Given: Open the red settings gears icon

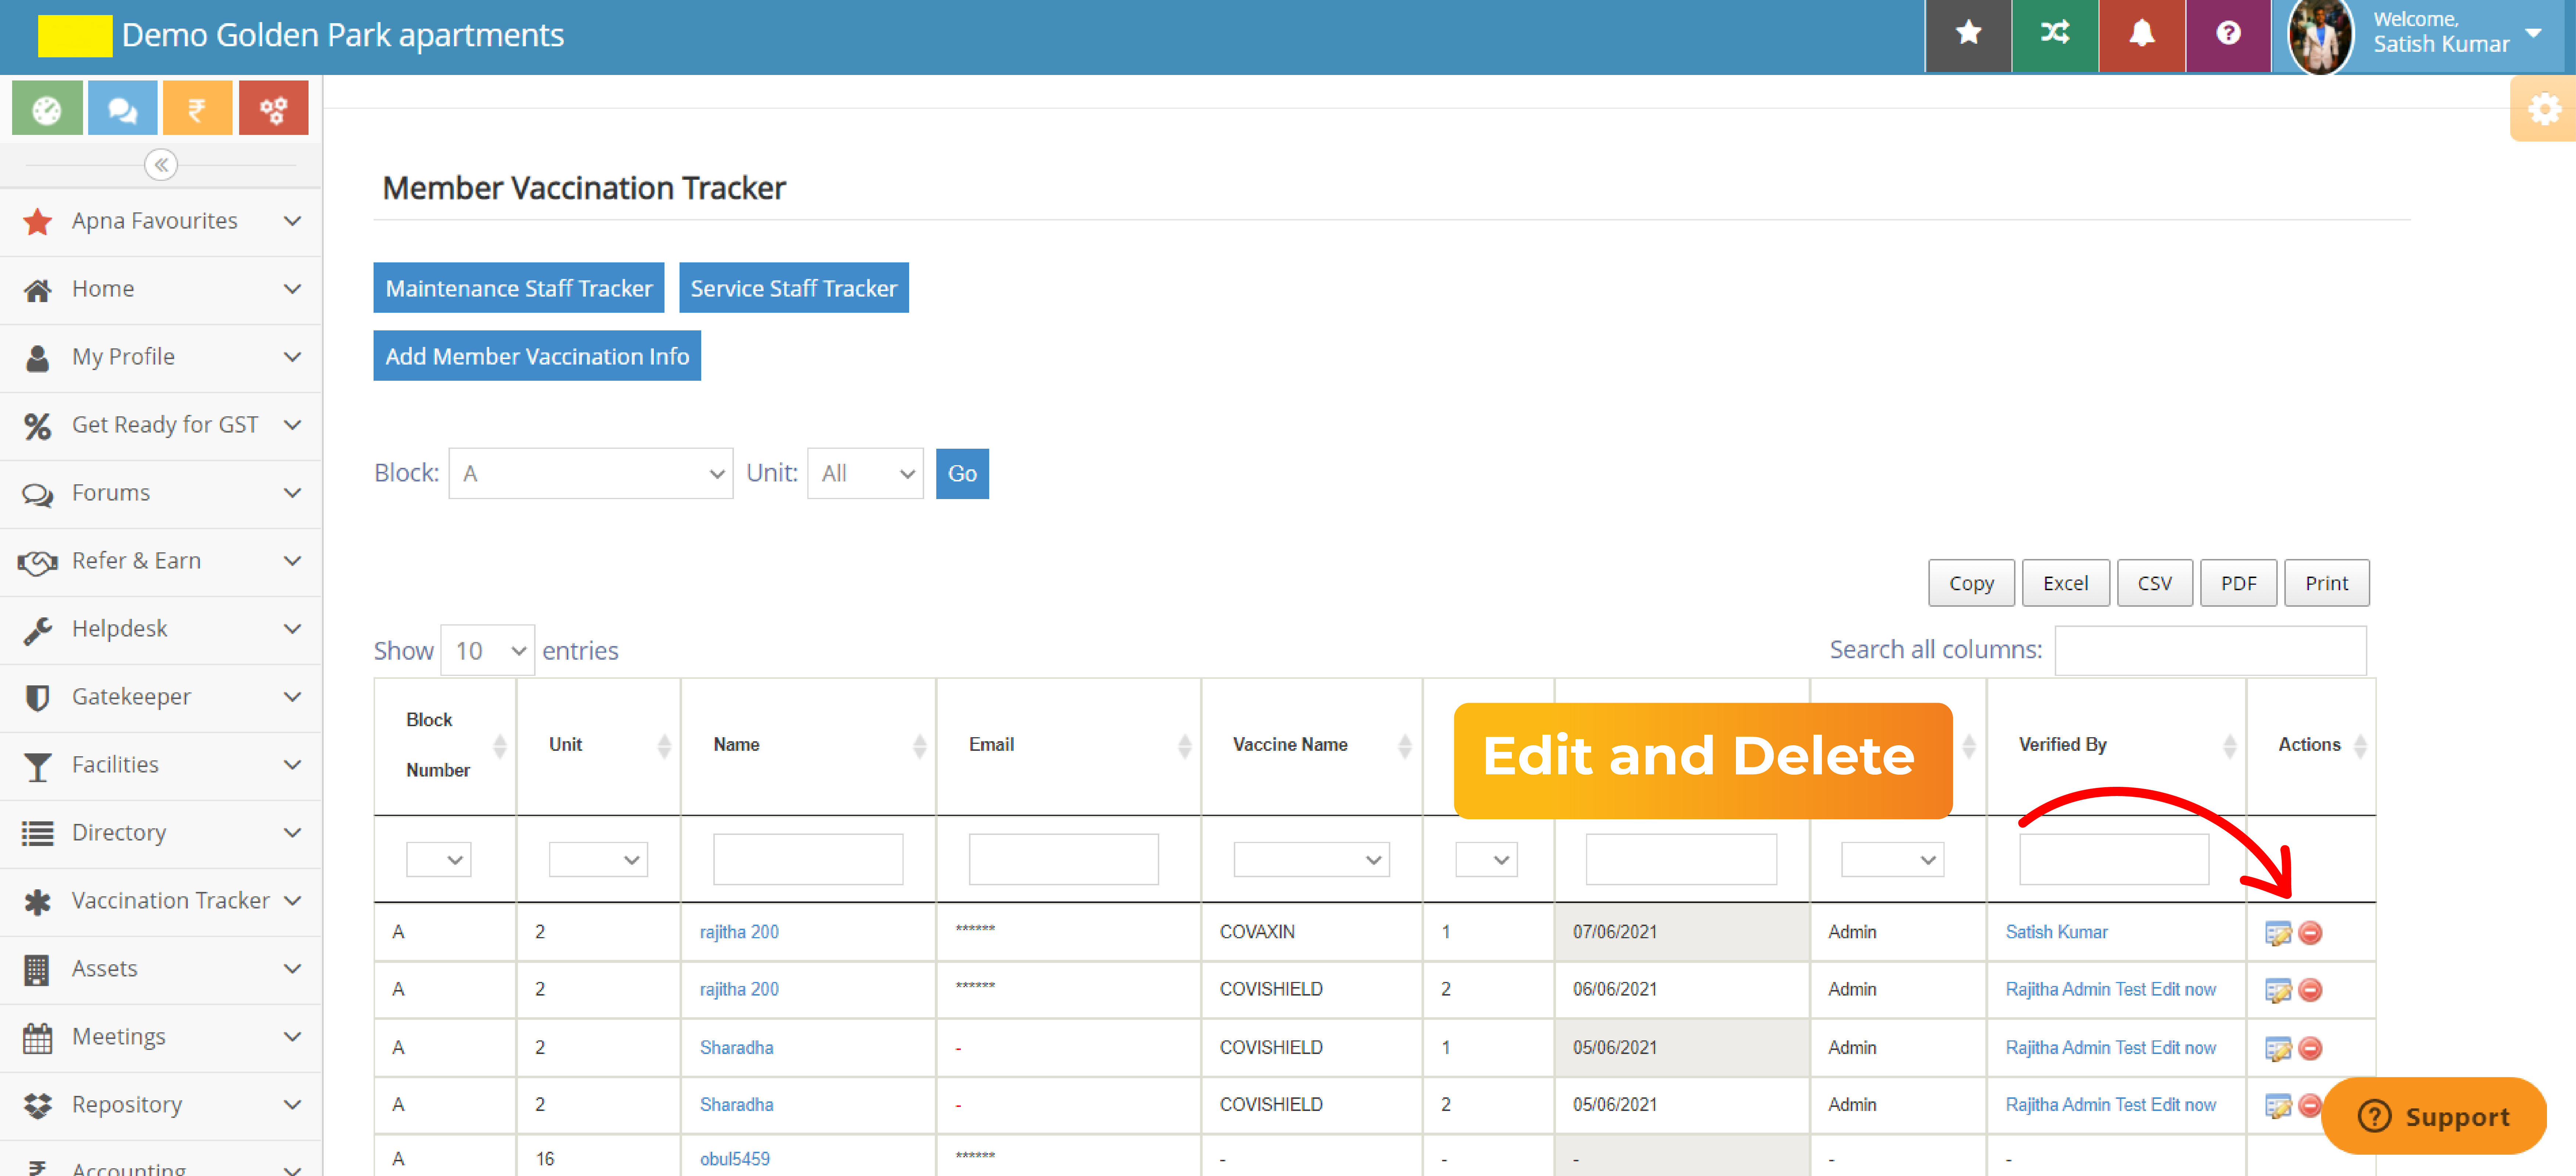Looking at the screenshot, I should click(273, 108).
